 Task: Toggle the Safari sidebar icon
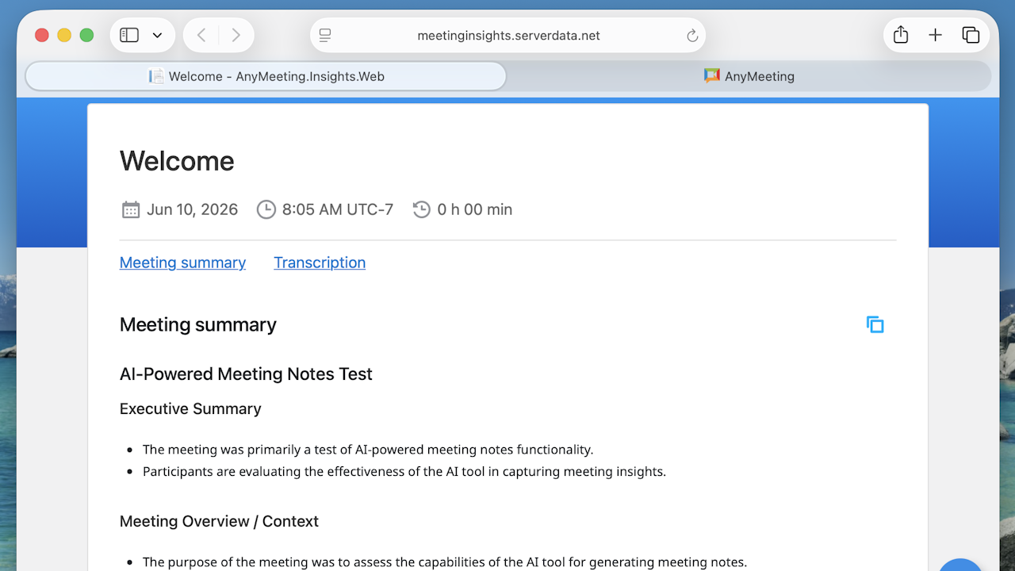pyautogui.click(x=129, y=35)
